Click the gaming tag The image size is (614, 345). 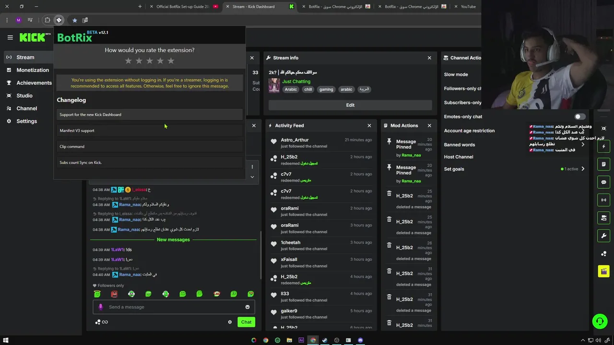[x=326, y=89]
